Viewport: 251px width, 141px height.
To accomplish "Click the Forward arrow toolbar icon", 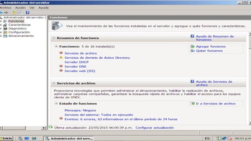I will 6,13.
